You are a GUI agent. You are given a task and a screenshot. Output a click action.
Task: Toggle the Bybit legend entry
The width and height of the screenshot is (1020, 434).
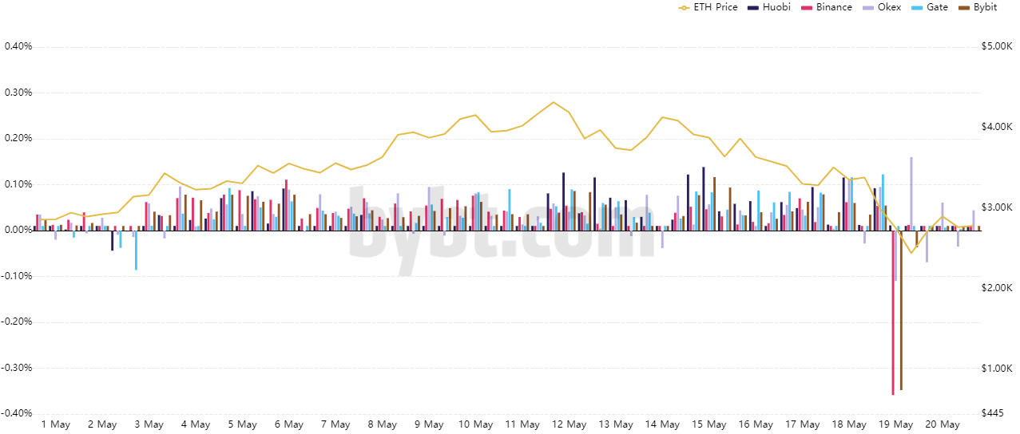click(977, 7)
